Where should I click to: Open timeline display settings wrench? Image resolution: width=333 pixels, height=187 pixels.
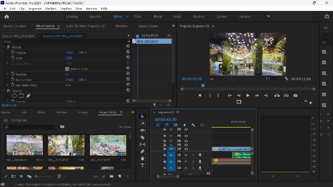[193, 125]
